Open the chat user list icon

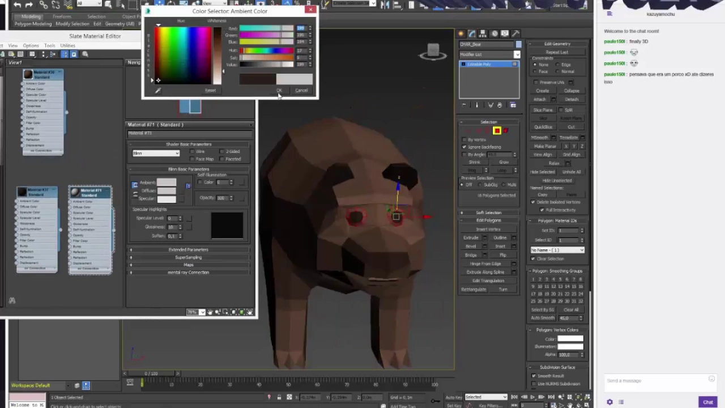621,402
